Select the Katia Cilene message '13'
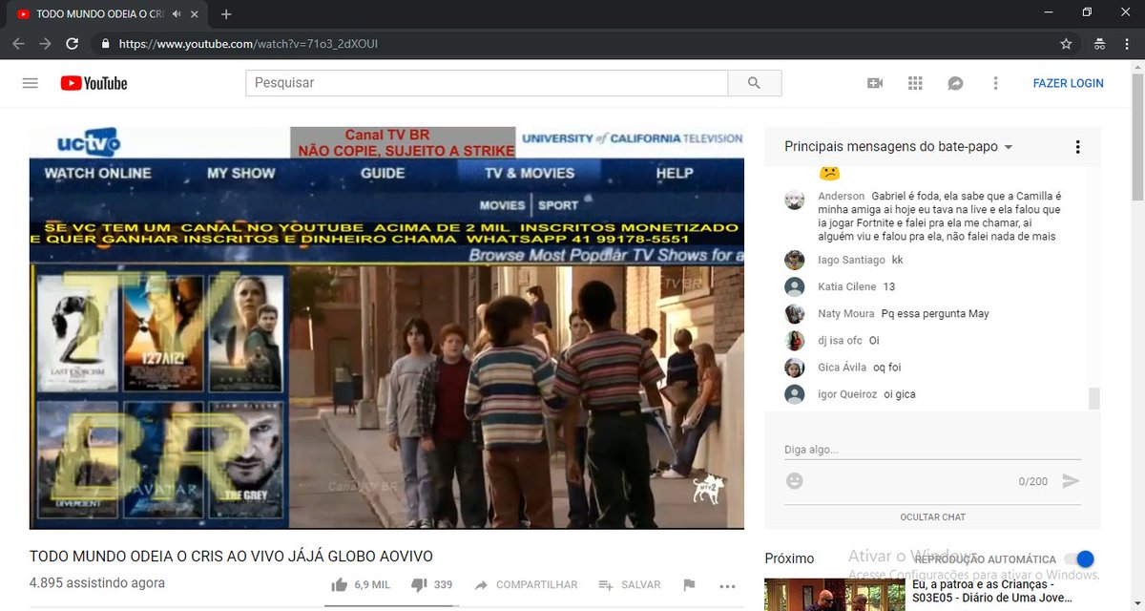Image resolution: width=1145 pixels, height=611 pixels. pos(889,286)
